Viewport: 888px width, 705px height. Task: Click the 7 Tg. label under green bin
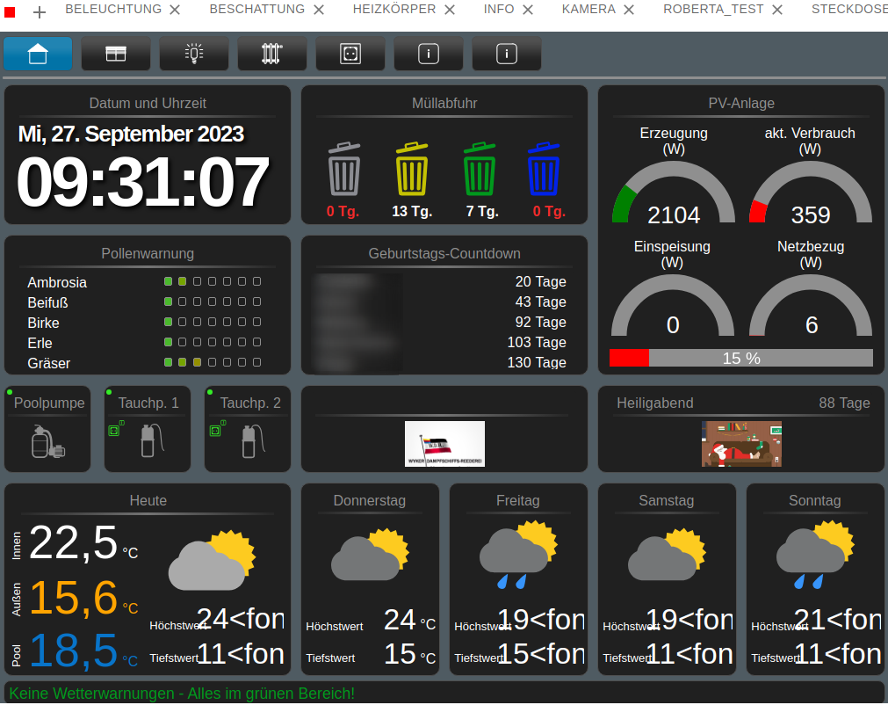pos(482,211)
